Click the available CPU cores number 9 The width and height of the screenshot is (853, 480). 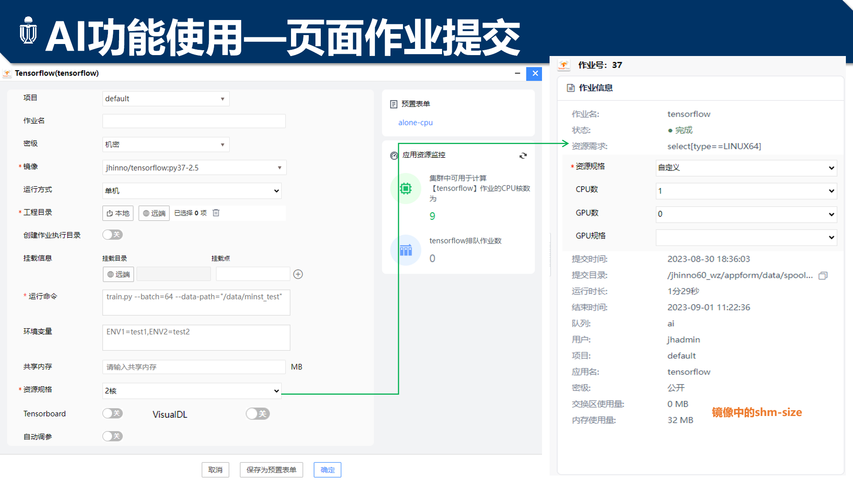point(432,216)
